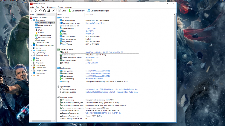Select the DMI tree item

click(x=40, y=28)
